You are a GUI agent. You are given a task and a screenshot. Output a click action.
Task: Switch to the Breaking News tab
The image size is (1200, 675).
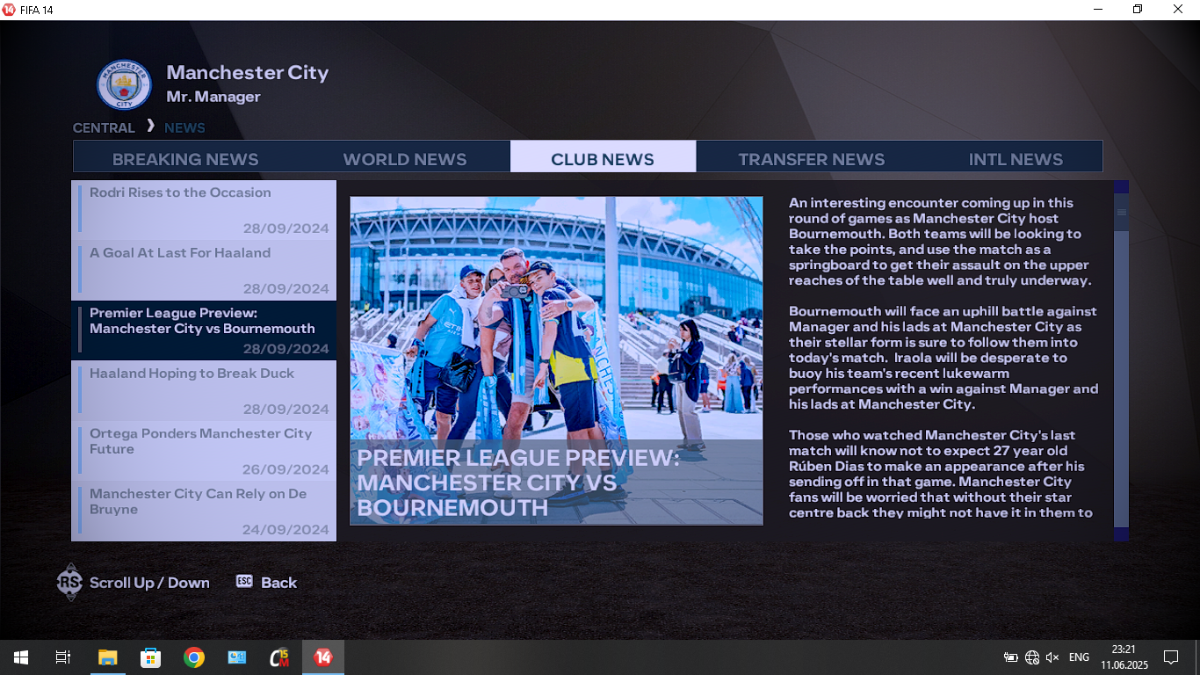(x=185, y=159)
